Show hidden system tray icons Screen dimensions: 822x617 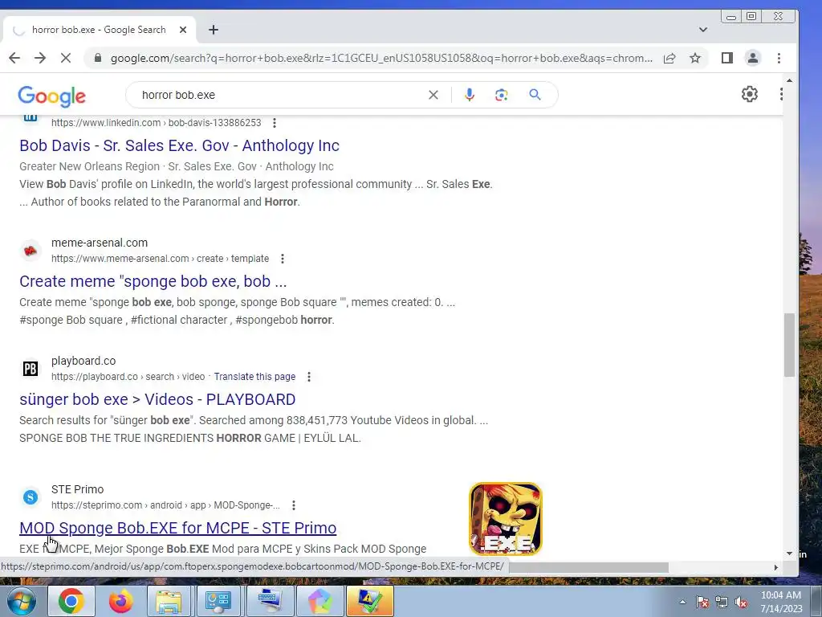click(x=682, y=602)
